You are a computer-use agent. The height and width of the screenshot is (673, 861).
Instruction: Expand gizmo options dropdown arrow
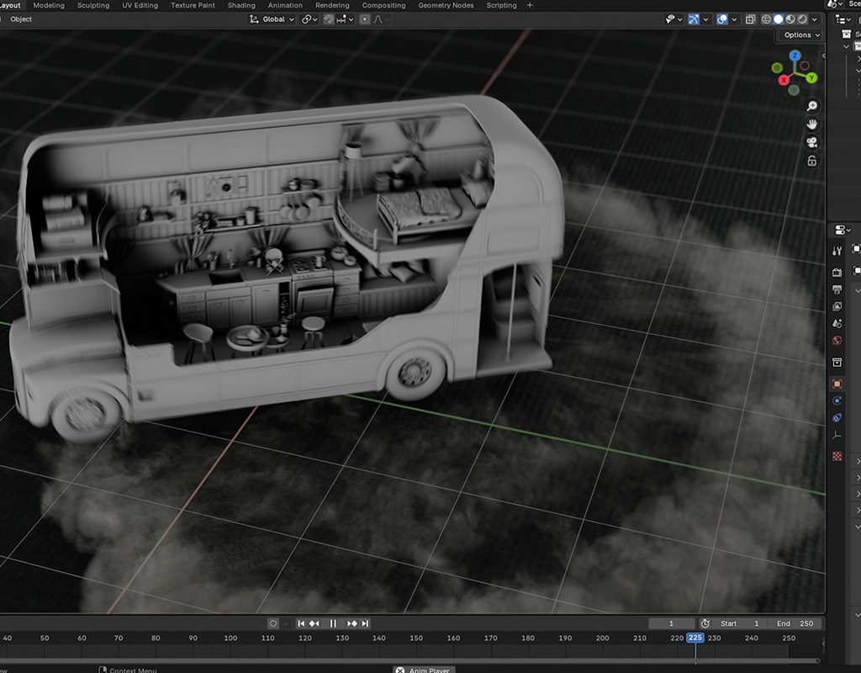coord(705,19)
